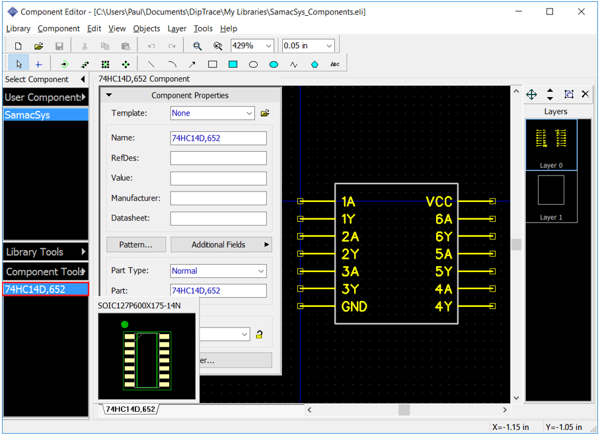Image resolution: width=600 pixels, height=435 pixels.
Task: Click the Undo arrow icon
Action: [151, 46]
